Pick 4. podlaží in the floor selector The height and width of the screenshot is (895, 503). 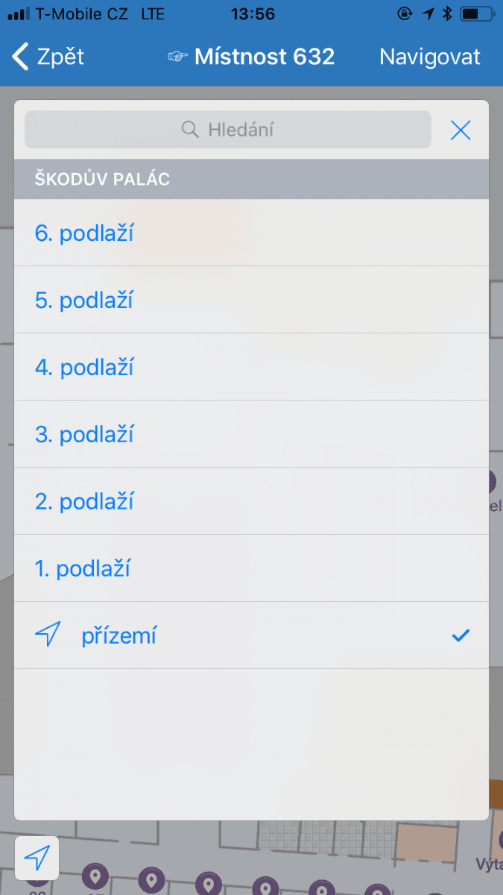(84, 366)
